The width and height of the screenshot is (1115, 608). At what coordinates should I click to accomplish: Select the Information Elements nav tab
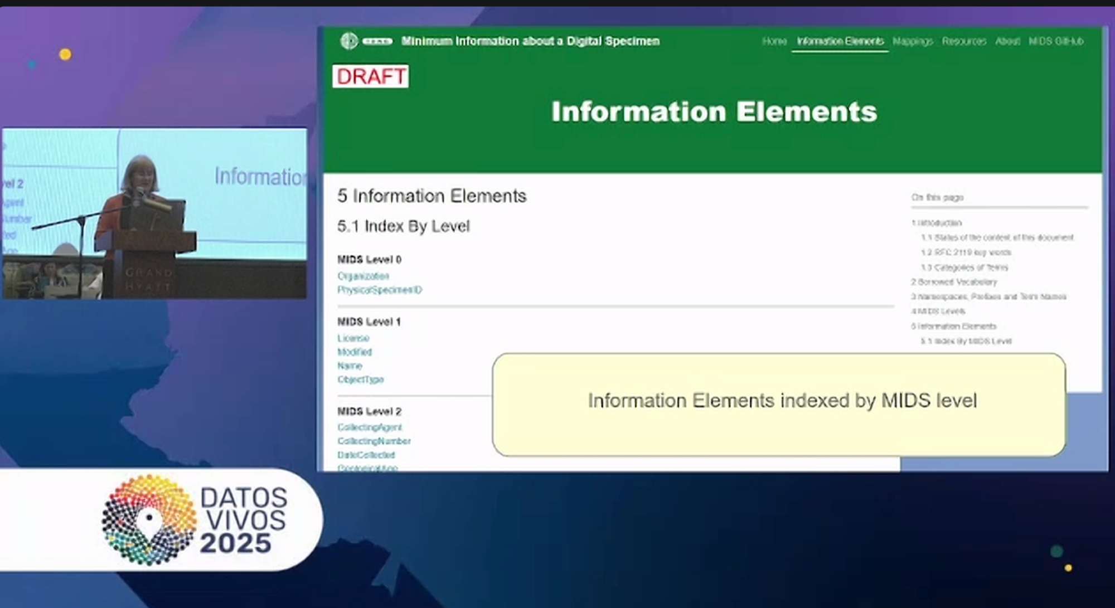[840, 41]
